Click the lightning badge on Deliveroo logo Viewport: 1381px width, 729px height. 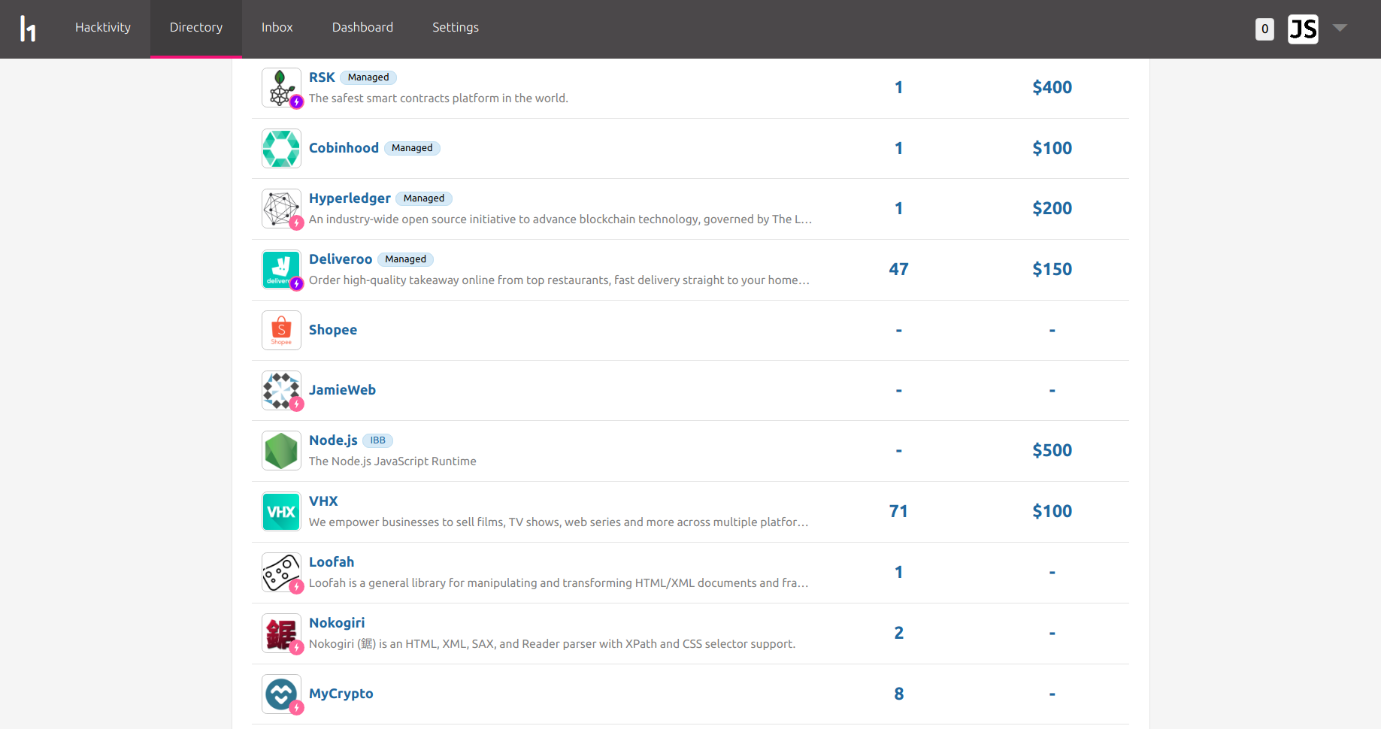(x=297, y=283)
